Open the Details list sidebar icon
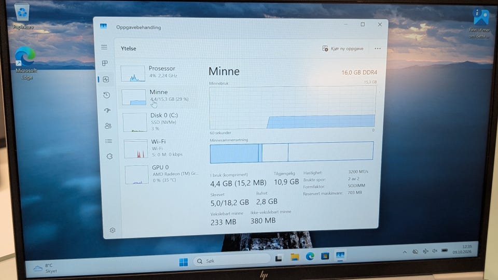Image resolution: width=498 pixels, height=280 pixels. click(x=108, y=141)
